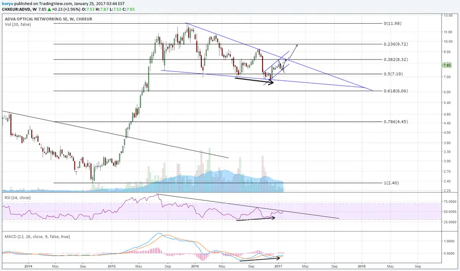Click the 0.618(6.06) Fibonacci label

coord(396,91)
